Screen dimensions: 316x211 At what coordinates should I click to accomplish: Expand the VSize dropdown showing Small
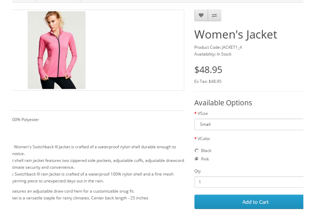[x=249, y=124]
